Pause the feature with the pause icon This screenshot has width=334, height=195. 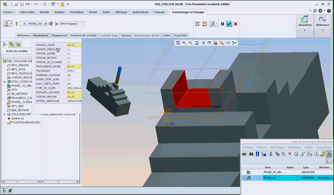(x=222, y=24)
